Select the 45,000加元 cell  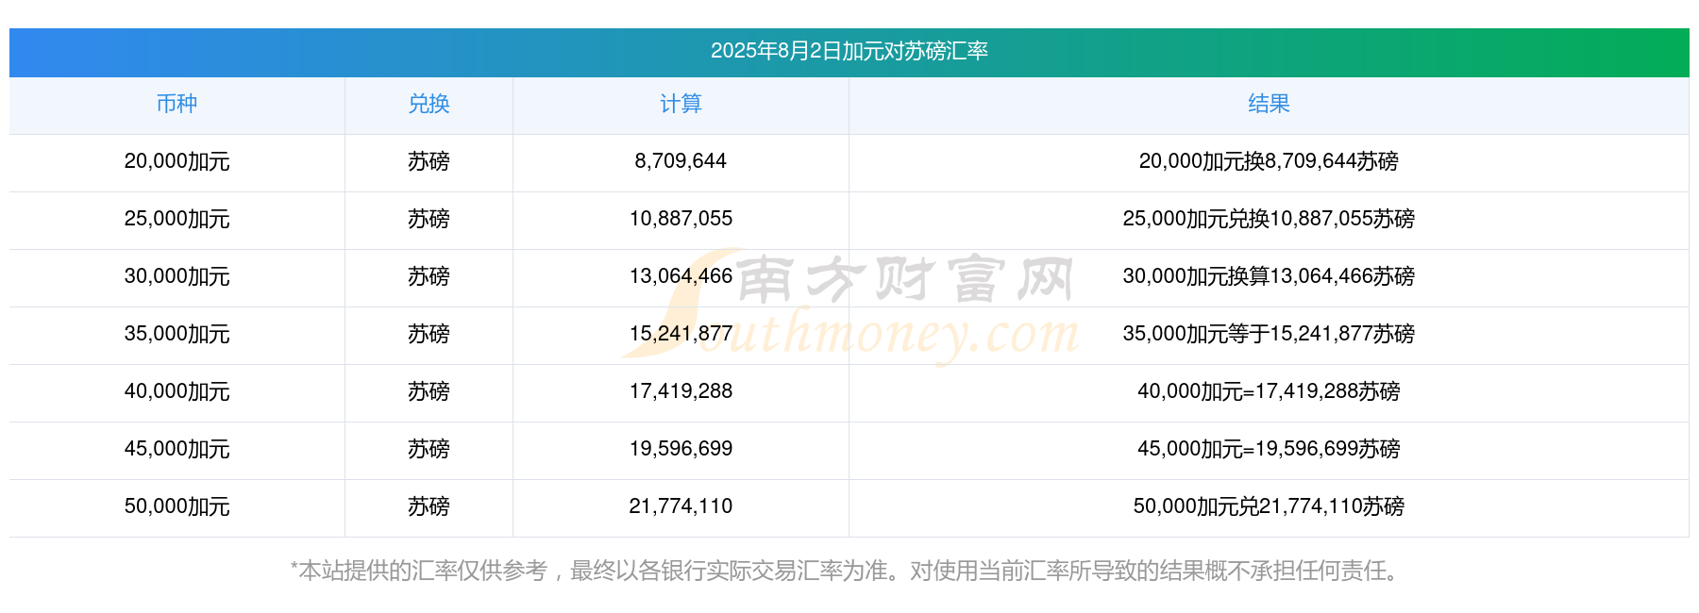tap(177, 449)
